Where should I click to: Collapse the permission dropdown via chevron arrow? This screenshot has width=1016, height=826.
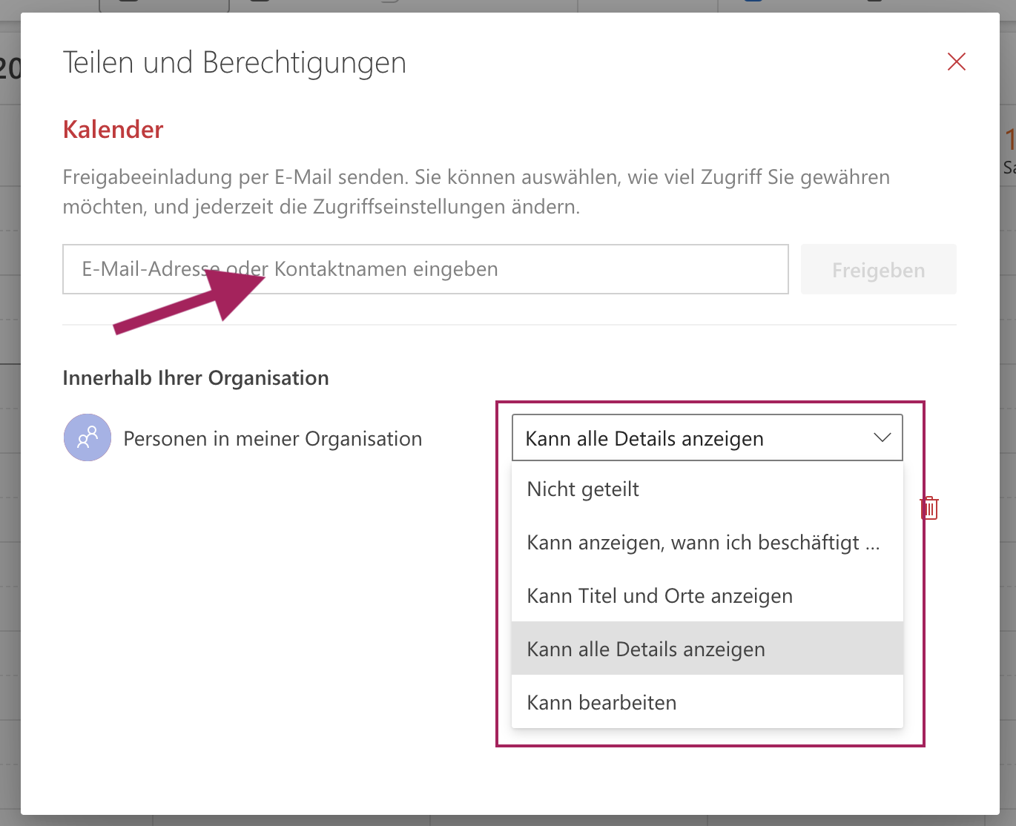(882, 437)
